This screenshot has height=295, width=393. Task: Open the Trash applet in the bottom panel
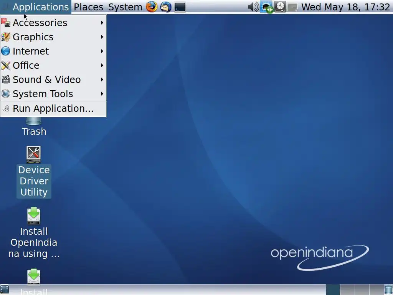388,290
